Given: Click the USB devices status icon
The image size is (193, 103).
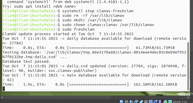Looking at the screenshot, I should coord(141,102).
